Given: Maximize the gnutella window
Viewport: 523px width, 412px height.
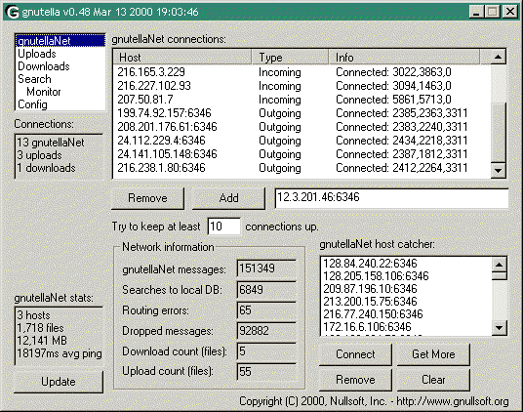Looking at the screenshot, I should point(492,12).
